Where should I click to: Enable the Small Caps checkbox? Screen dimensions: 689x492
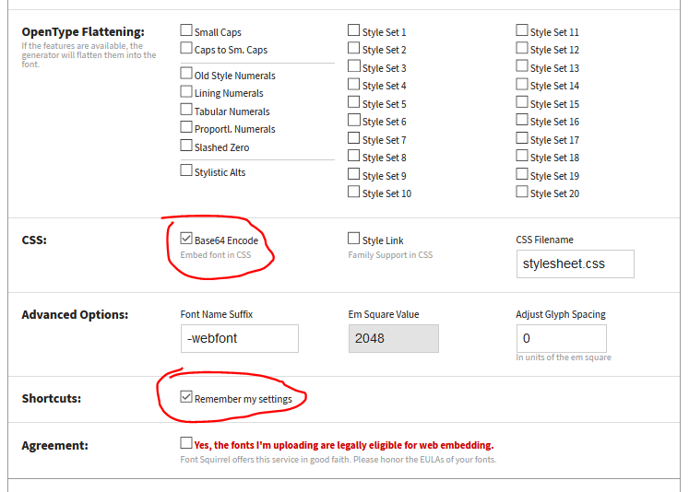click(x=186, y=30)
